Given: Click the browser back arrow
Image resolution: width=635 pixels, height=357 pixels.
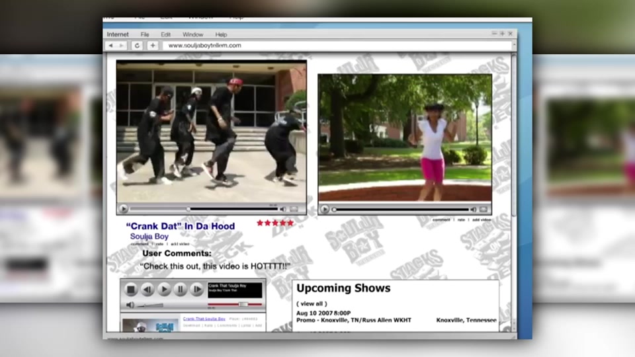Looking at the screenshot, I should click(110, 46).
